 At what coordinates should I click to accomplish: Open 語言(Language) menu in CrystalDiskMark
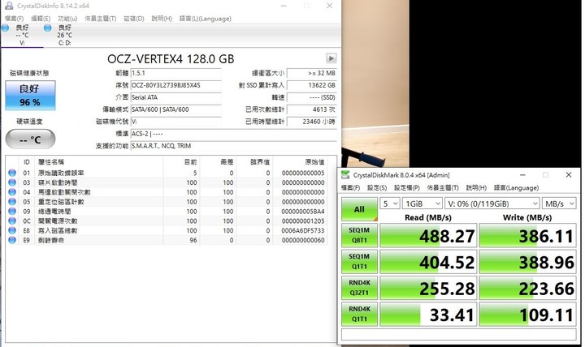coord(517,187)
